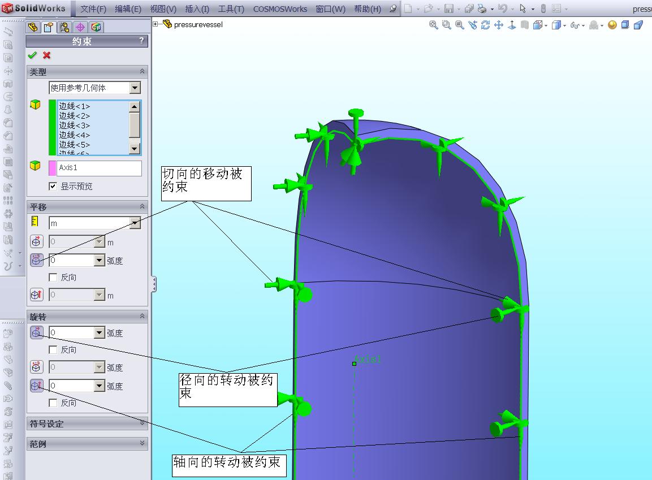Toggle the tangential rotation constraint button
The width and height of the screenshot is (652, 480).
pos(37,367)
